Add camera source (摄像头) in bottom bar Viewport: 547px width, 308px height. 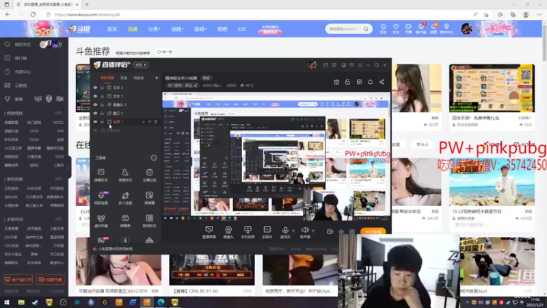(x=228, y=232)
